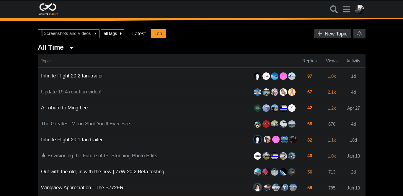Click first avatar in Wingview Appreciation row

257,187
